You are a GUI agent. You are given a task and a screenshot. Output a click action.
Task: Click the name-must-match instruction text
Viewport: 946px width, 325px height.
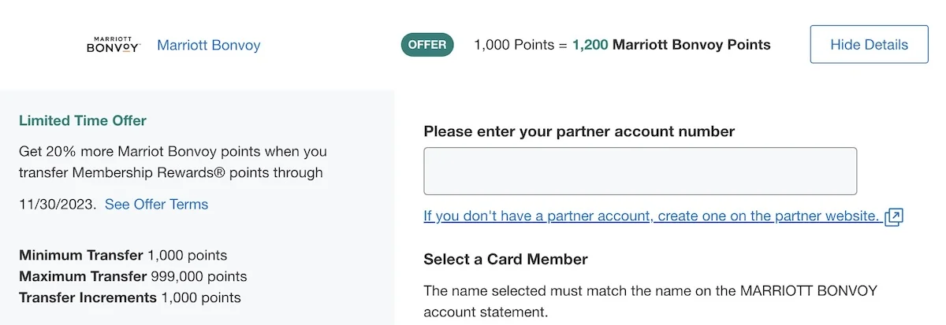click(x=650, y=301)
